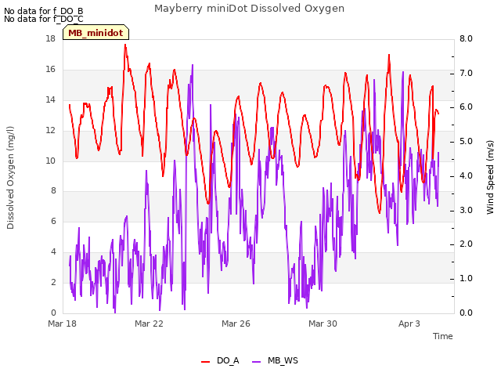Click the 5.0 value on right axis

pos(466,141)
